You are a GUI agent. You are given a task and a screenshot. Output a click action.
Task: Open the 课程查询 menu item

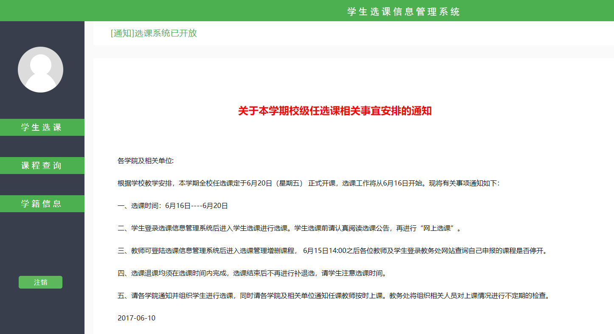[x=42, y=166]
